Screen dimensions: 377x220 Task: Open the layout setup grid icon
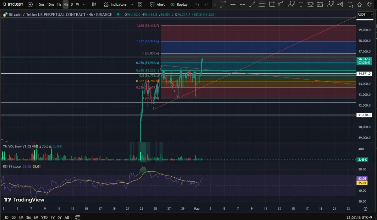point(140,4)
